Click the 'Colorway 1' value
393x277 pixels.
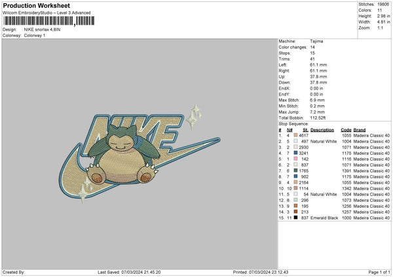tap(35, 35)
